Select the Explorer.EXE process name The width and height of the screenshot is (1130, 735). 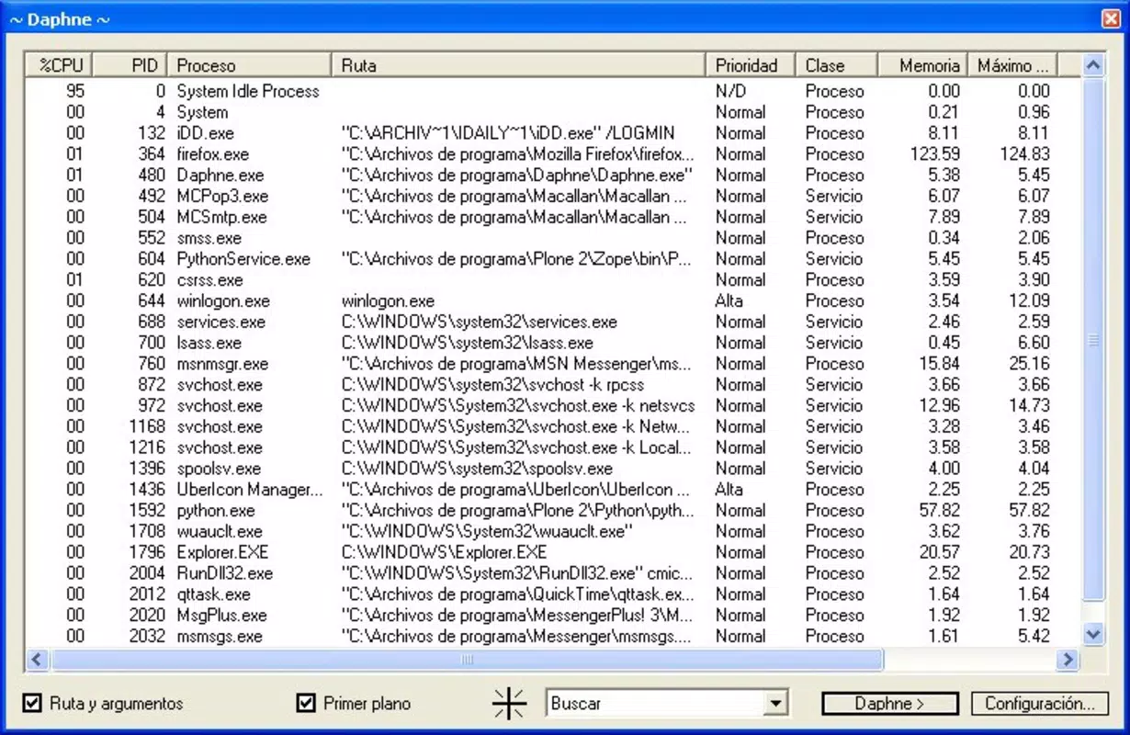(x=223, y=552)
